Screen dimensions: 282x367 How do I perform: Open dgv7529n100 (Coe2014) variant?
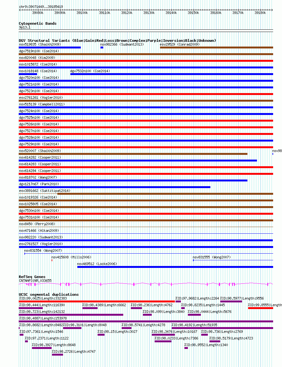pos(39,144)
